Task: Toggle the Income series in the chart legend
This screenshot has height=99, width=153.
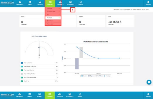Action: coord(84,76)
